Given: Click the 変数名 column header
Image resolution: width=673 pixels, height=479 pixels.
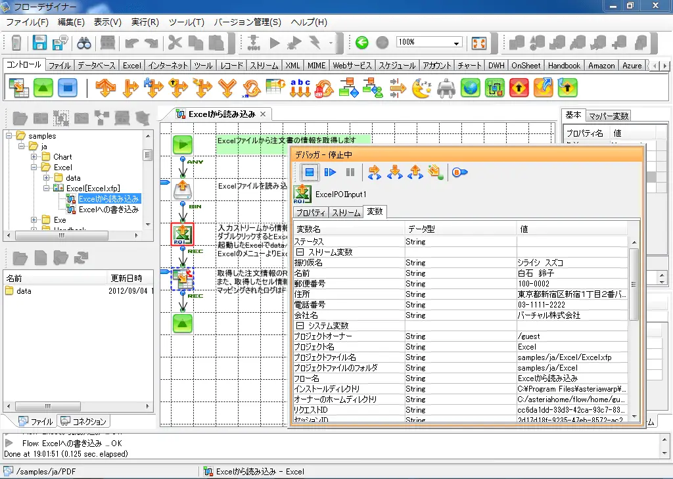Looking at the screenshot, I should [x=349, y=229].
